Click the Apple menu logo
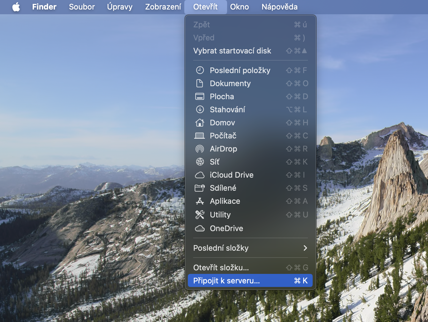 [16, 7]
